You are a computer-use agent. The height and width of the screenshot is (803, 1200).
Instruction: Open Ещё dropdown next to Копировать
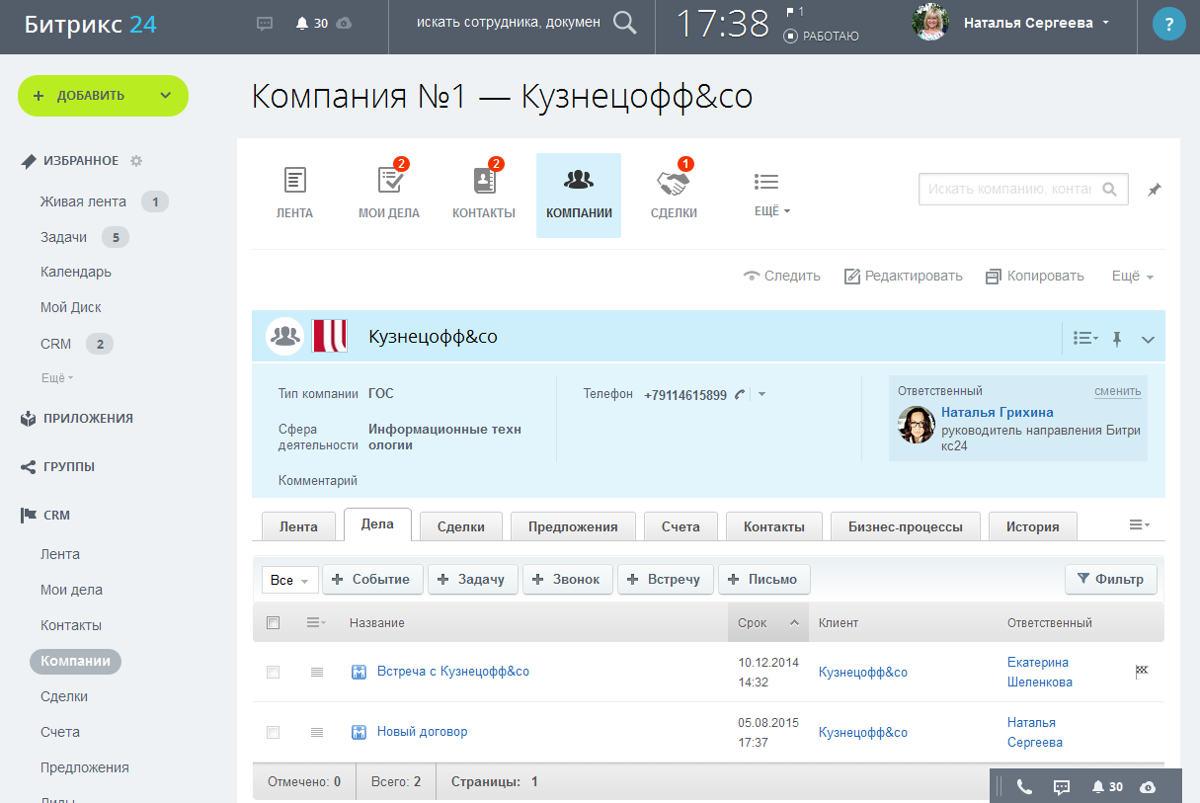click(x=1132, y=276)
